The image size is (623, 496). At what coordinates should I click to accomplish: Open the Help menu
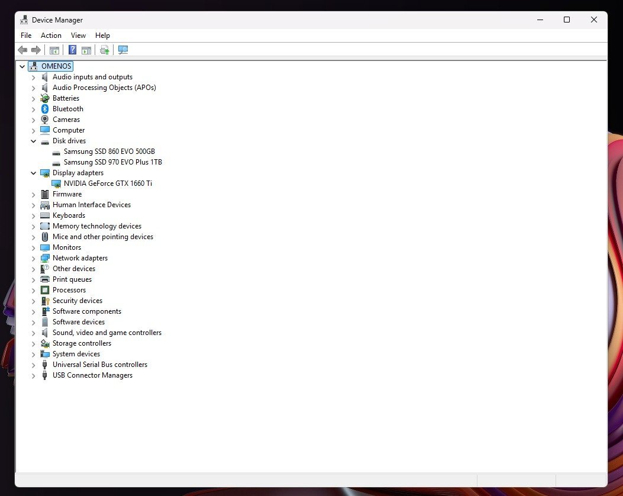point(102,36)
